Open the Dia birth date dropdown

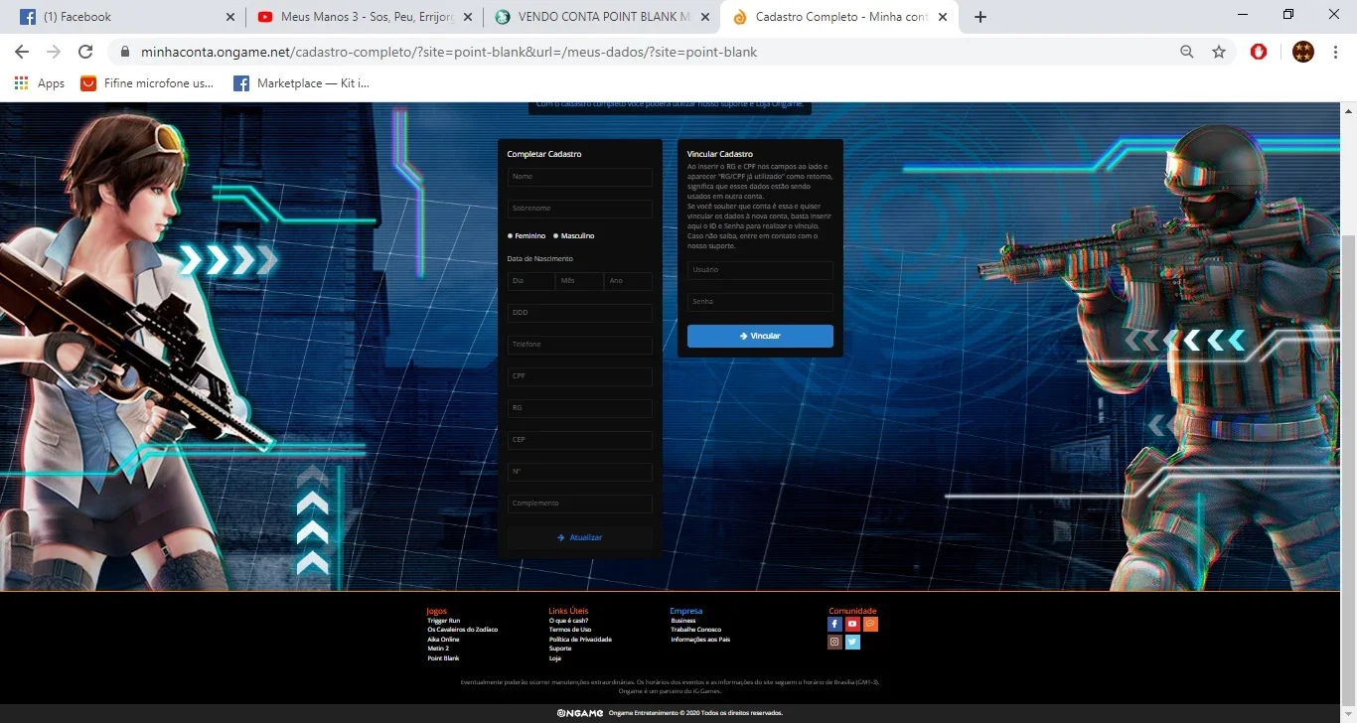click(530, 281)
